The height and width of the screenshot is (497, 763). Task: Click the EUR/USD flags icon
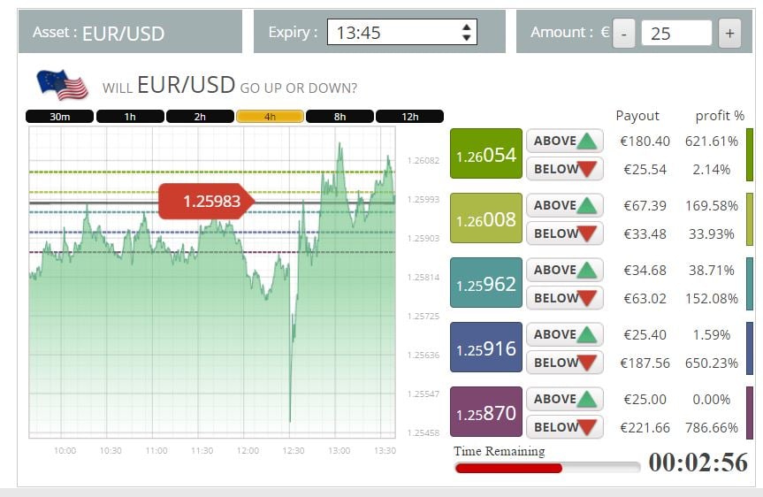click(62, 85)
